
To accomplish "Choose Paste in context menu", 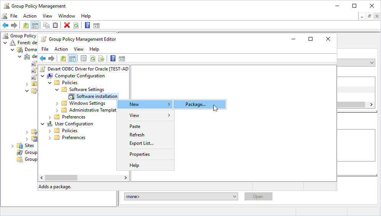I will pyautogui.click(x=145, y=126).
